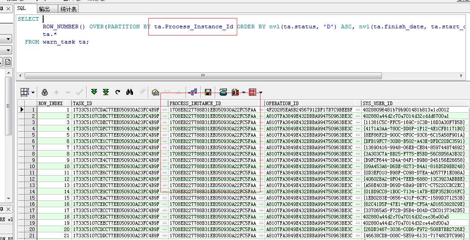Click the insert record plus icon
Screen dimensions: 470x240
(x=56, y=93)
